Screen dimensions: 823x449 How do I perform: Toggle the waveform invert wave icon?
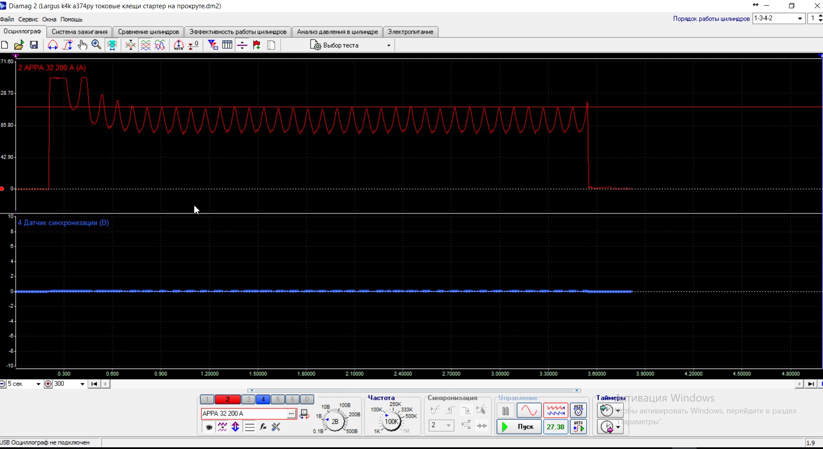222,427
